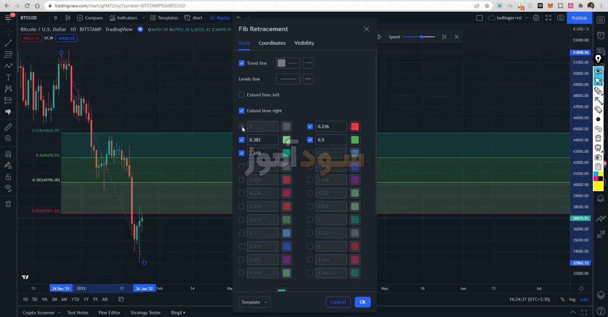Uncheck the 0.618 level checkbox
Screen dimensions: 608x317
tap(241, 153)
